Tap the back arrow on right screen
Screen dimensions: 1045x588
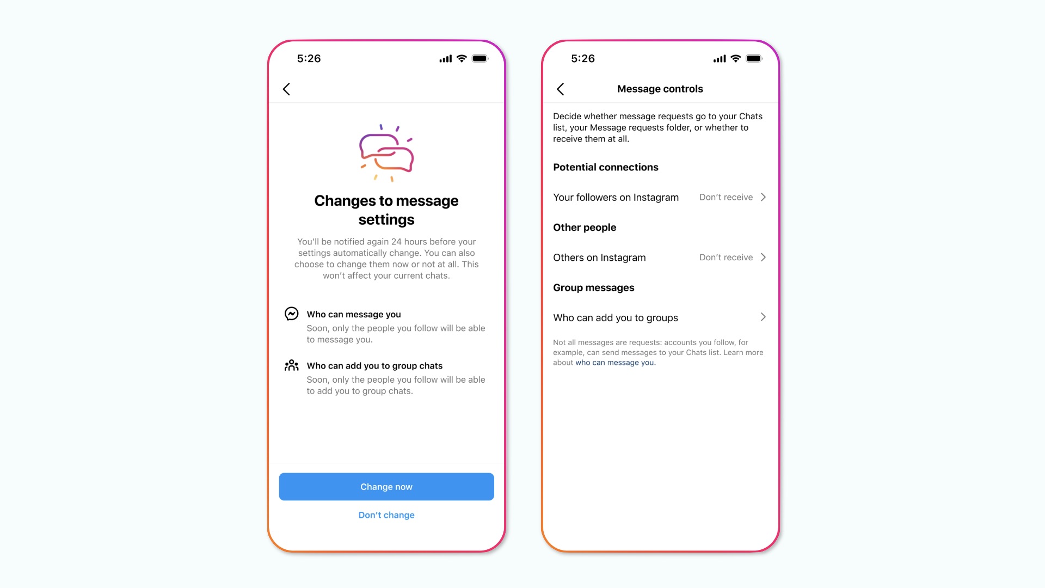561,88
